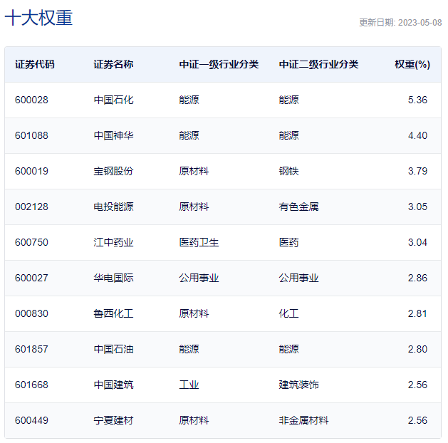Viewport: 448px width, 443px height.
Task: Select stock code 601668
Action: click(x=31, y=385)
